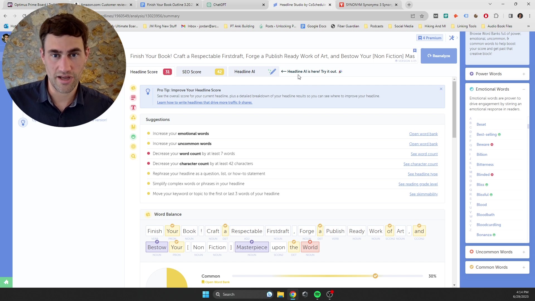535x301 pixels.
Task: Click the lightbulb tip icon in left panel
Action: (23, 123)
